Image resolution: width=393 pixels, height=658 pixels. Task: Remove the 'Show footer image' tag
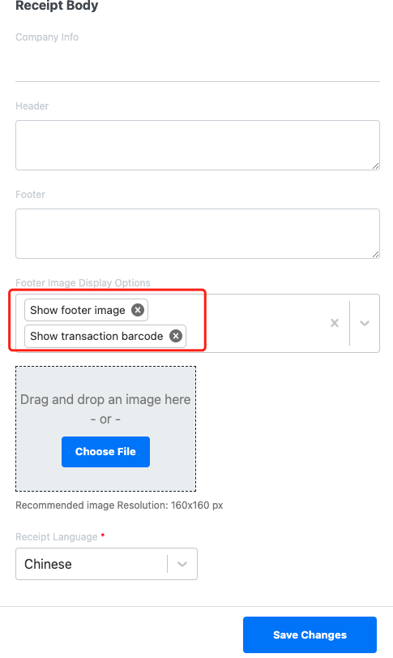click(138, 310)
